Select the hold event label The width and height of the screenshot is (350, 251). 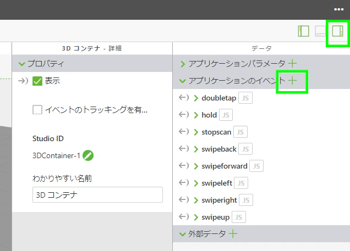pyautogui.click(x=209, y=115)
